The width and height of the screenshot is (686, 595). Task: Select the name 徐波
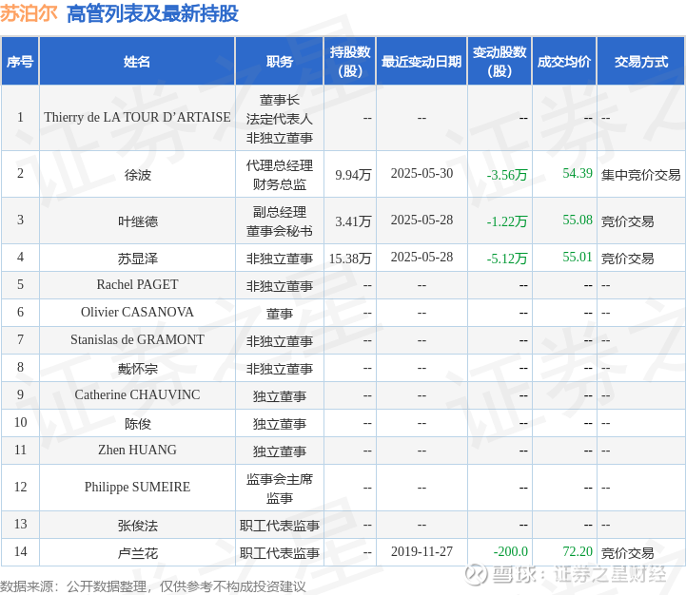pos(137,175)
